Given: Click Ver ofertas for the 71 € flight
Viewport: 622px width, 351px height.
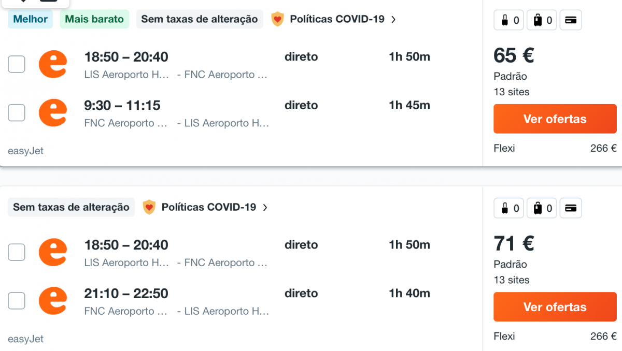Looking at the screenshot, I should [x=555, y=307].
